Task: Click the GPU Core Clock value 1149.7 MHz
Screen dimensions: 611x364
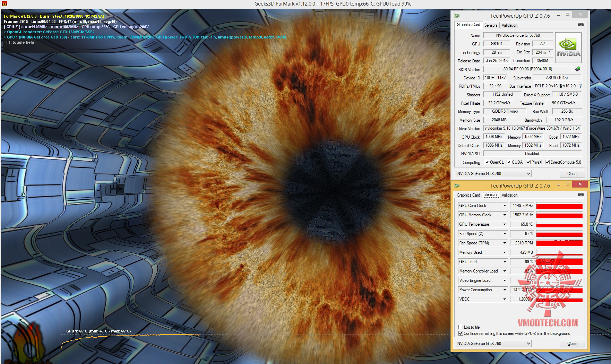Action: click(522, 206)
